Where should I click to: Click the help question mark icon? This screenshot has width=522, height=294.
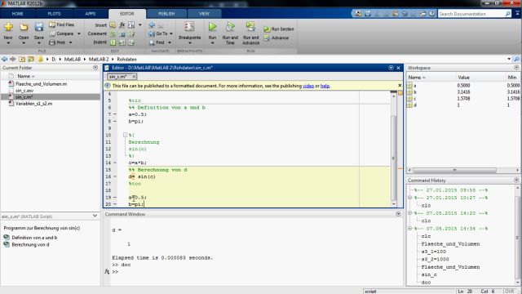[x=431, y=13]
